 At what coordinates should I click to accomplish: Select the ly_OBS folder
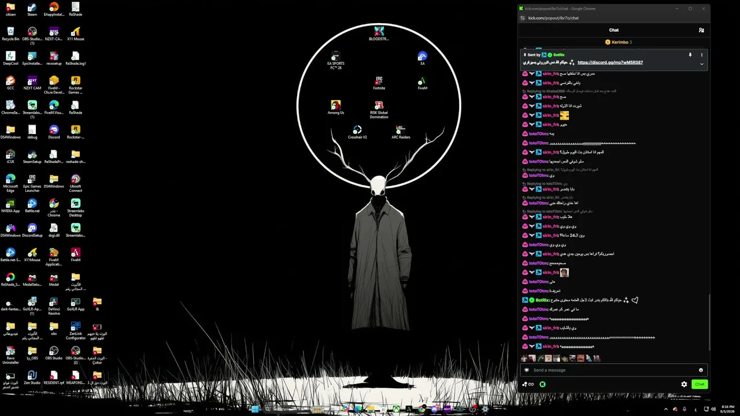[32, 353]
